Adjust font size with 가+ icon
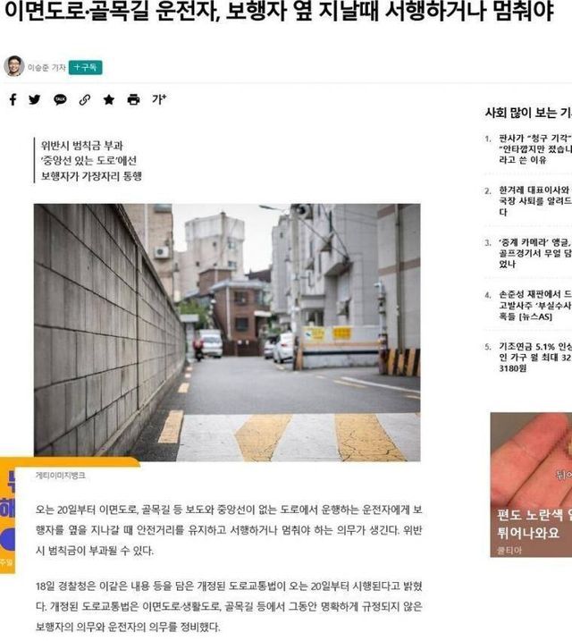 159,99
